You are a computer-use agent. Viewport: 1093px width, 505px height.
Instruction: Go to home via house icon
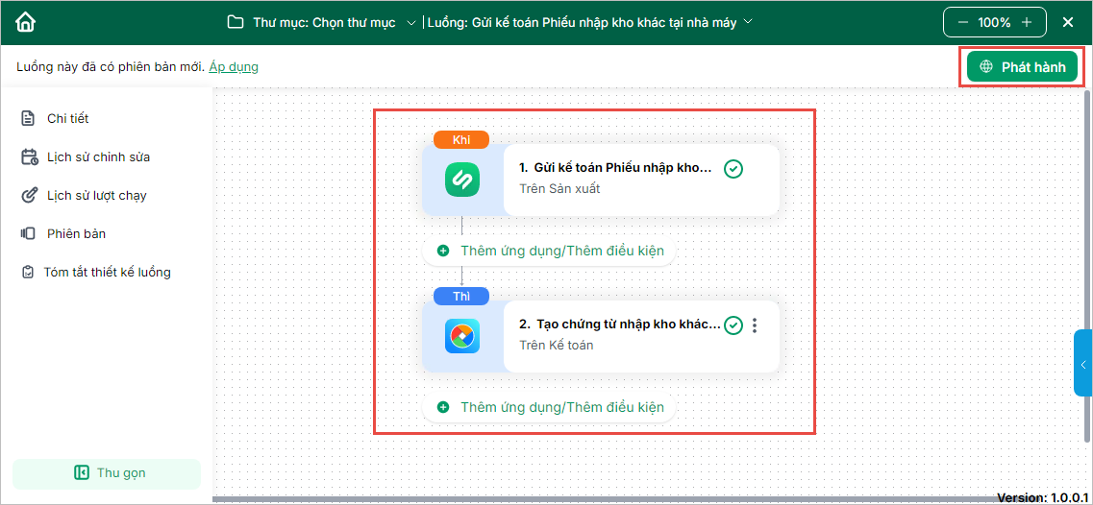tap(26, 22)
